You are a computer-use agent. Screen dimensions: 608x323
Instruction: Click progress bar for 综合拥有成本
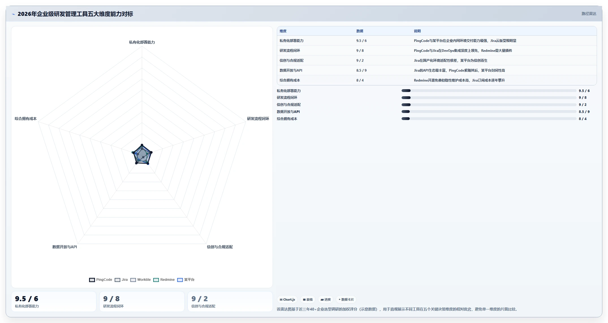(x=489, y=119)
